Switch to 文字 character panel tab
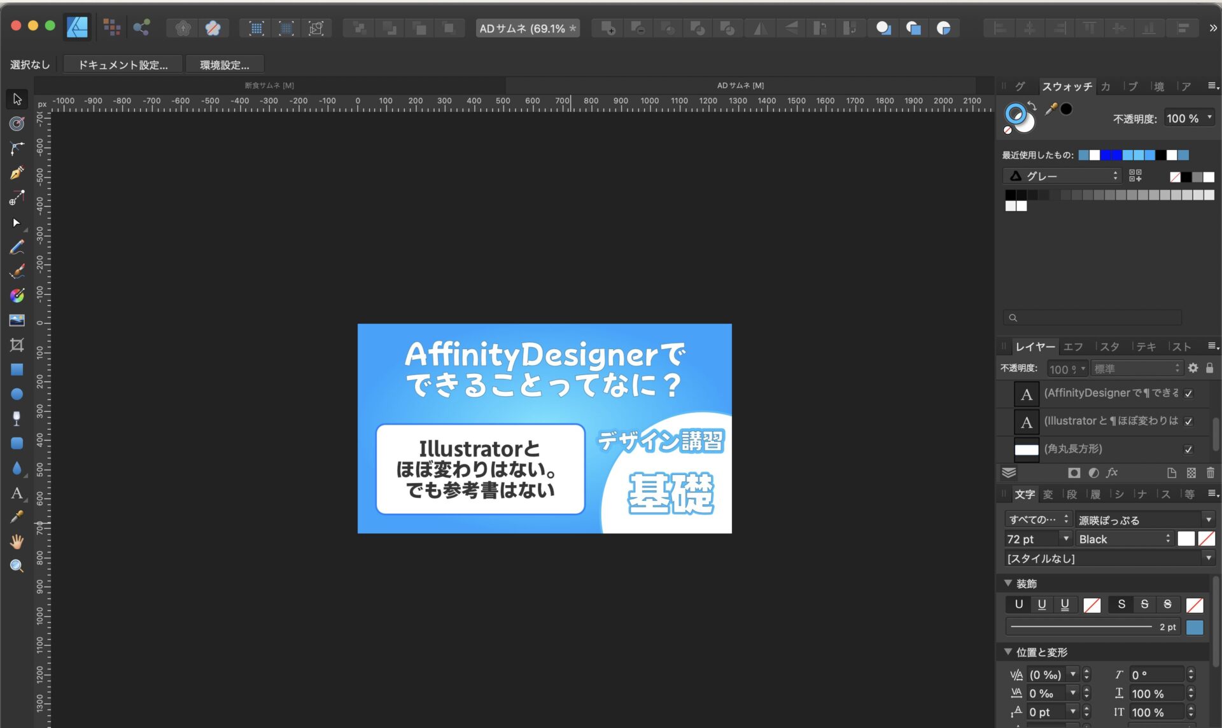The image size is (1222, 728). (1024, 494)
